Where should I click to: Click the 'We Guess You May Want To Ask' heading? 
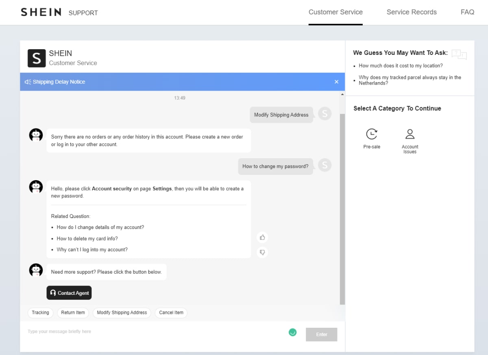pos(401,53)
